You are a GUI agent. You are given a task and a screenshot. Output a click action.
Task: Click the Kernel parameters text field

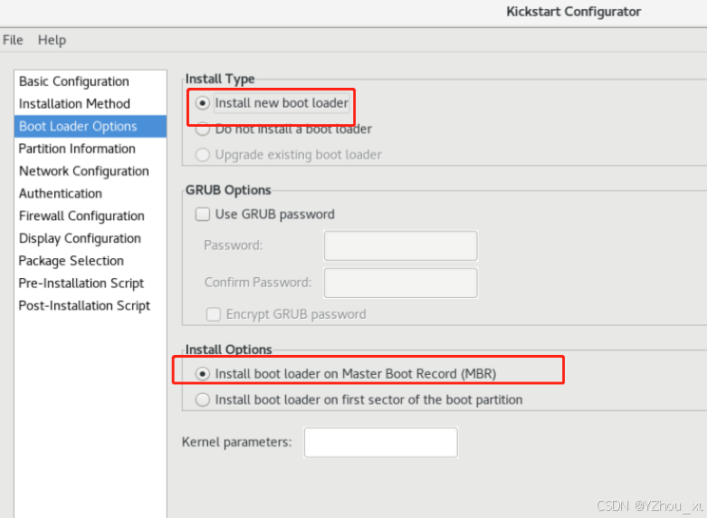pyautogui.click(x=380, y=443)
